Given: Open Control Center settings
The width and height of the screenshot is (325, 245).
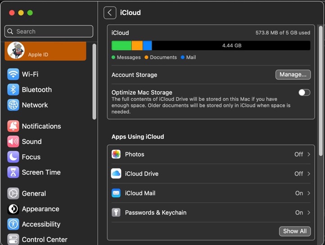Looking at the screenshot, I should [45, 240].
